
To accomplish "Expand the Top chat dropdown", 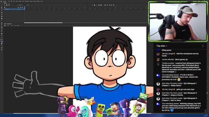I will click(162, 46).
